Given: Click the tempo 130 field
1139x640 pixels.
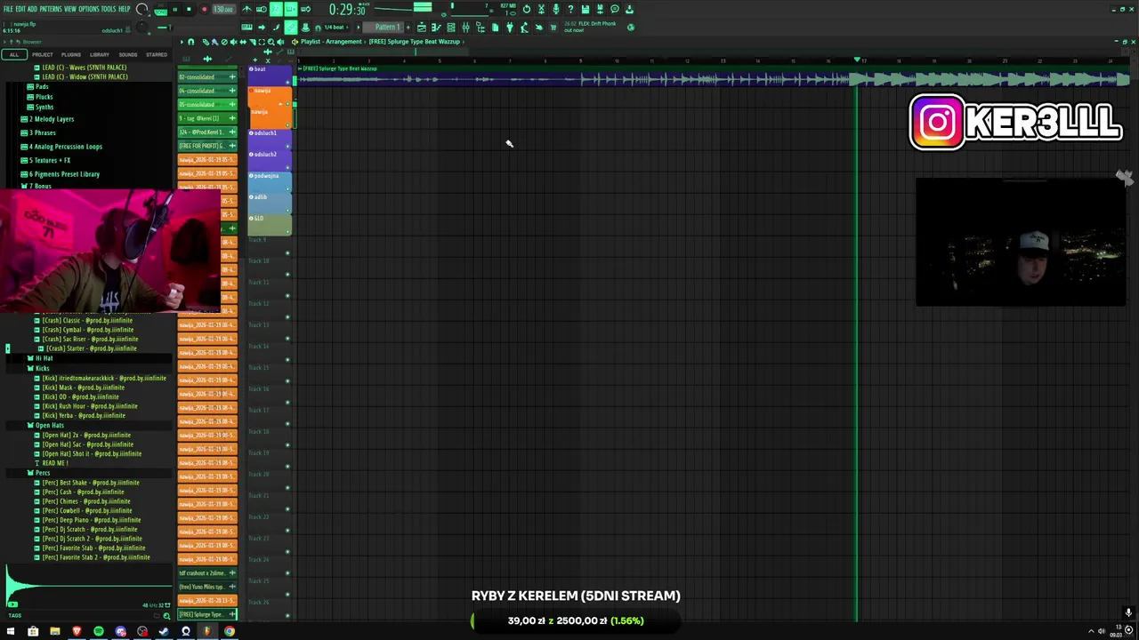Looking at the screenshot, I should 223,9.
